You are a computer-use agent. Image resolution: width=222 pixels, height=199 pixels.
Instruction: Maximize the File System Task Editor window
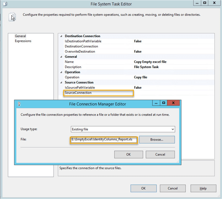coord(204,3)
